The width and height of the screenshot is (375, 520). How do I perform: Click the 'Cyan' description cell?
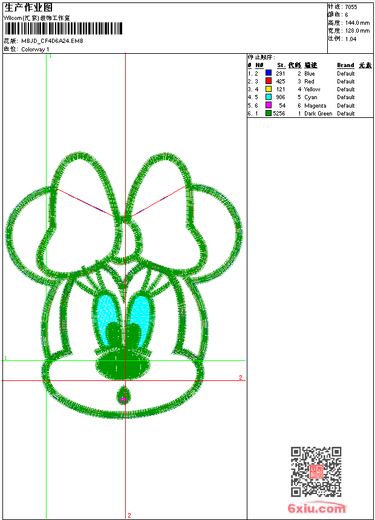[311, 97]
